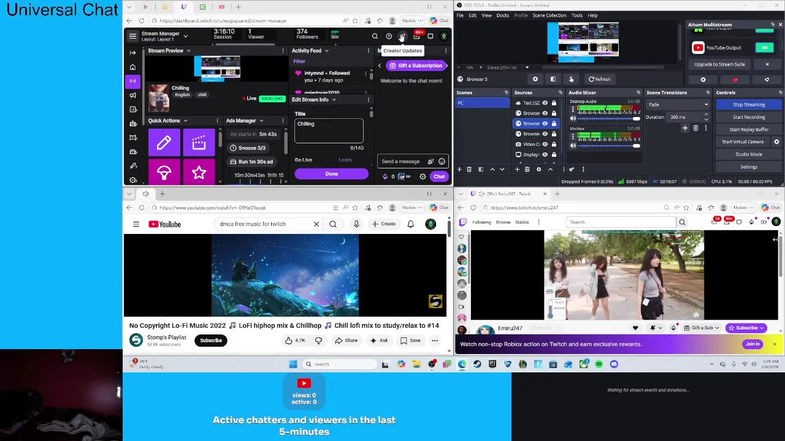Open the OBS Docks menu
This screenshot has height=441, width=785.
click(x=502, y=15)
